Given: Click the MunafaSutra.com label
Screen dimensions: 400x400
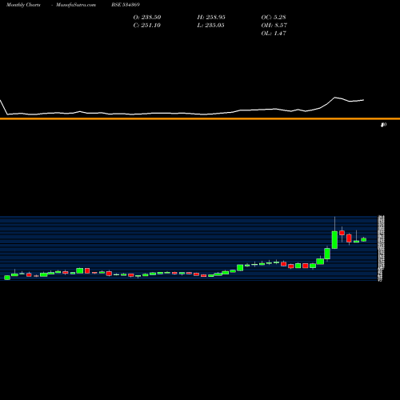Looking at the screenshot, I should [76, 5].
